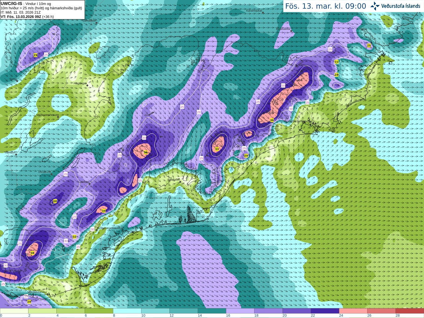Click the Kirkjubæjarklaustur place label
Screen dimensions: 424x318
coord(110,228)
